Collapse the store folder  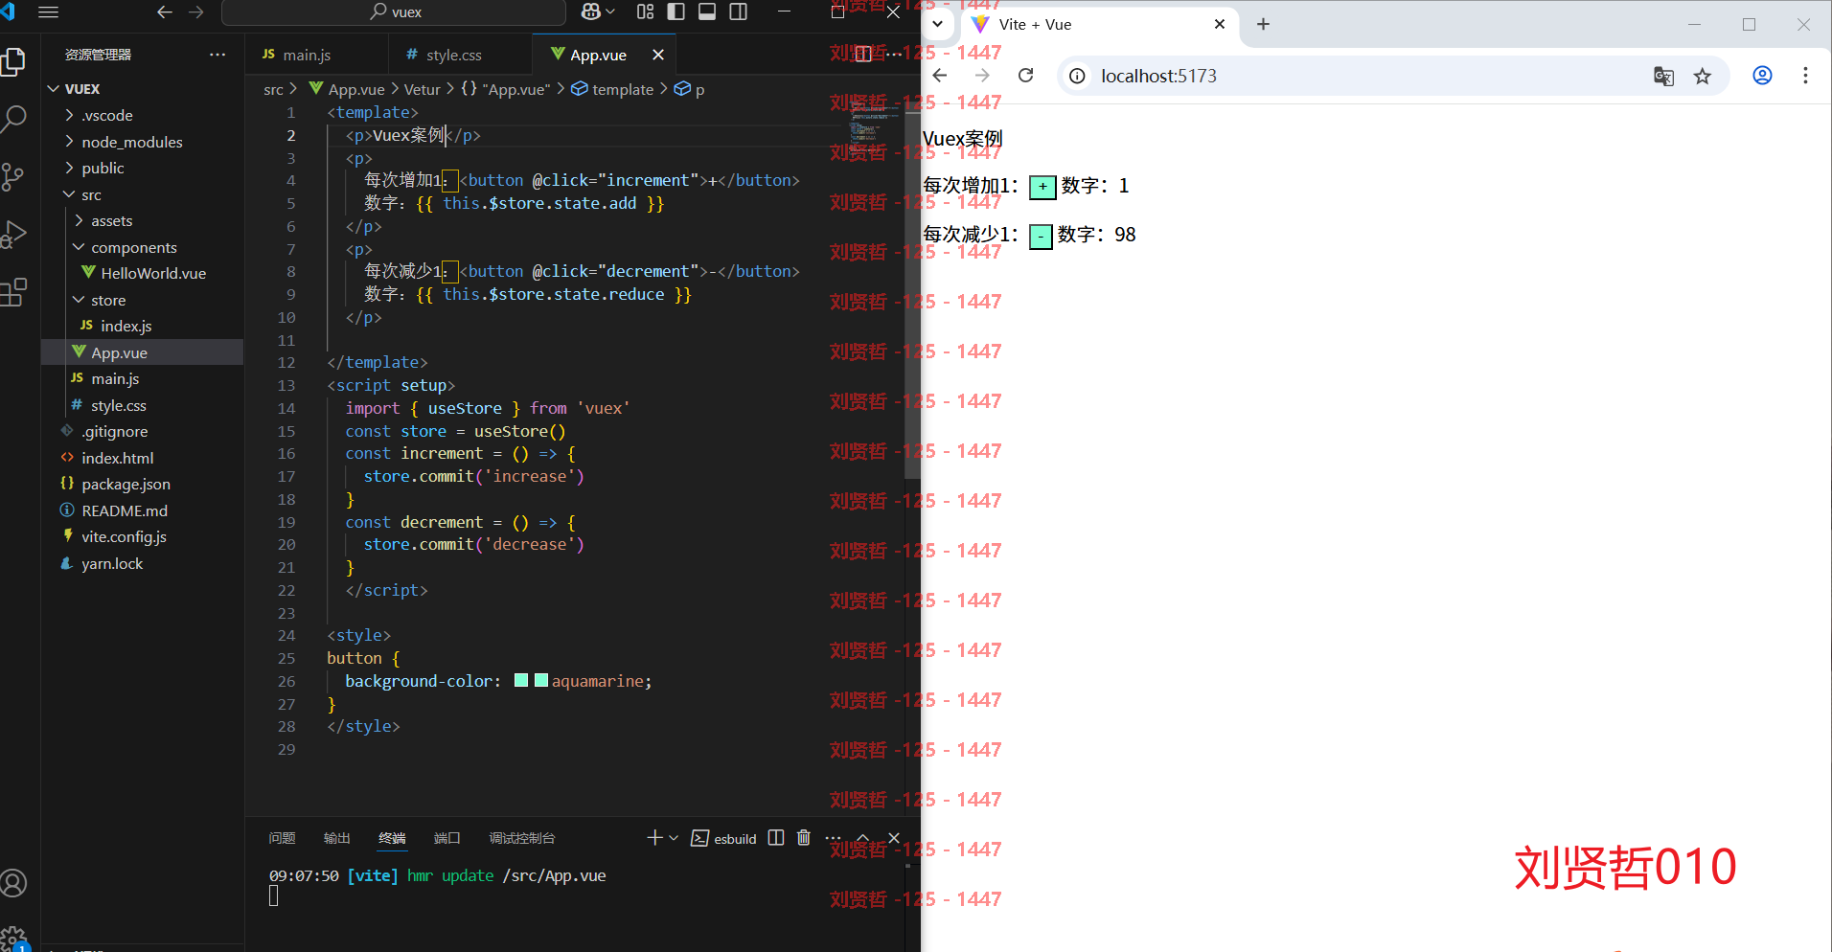142,300
